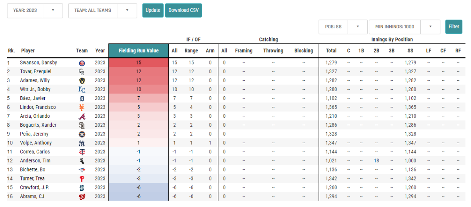Click the Yankees logo in Volpe's row
Image resolution: width=471 pixels, height=207 pixels.
click(82, 143)
